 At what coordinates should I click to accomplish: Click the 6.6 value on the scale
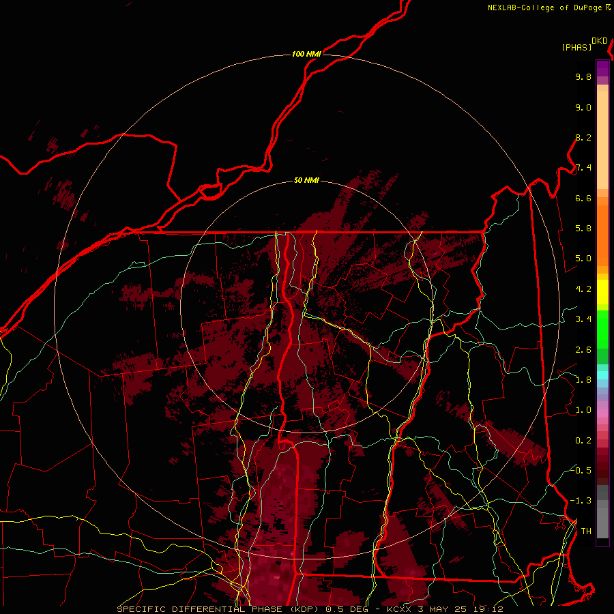click(x=583, y=199)
